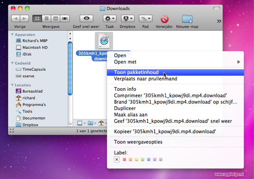
Task: Click the Verwijder delete icon
Action: click(164, 19)
